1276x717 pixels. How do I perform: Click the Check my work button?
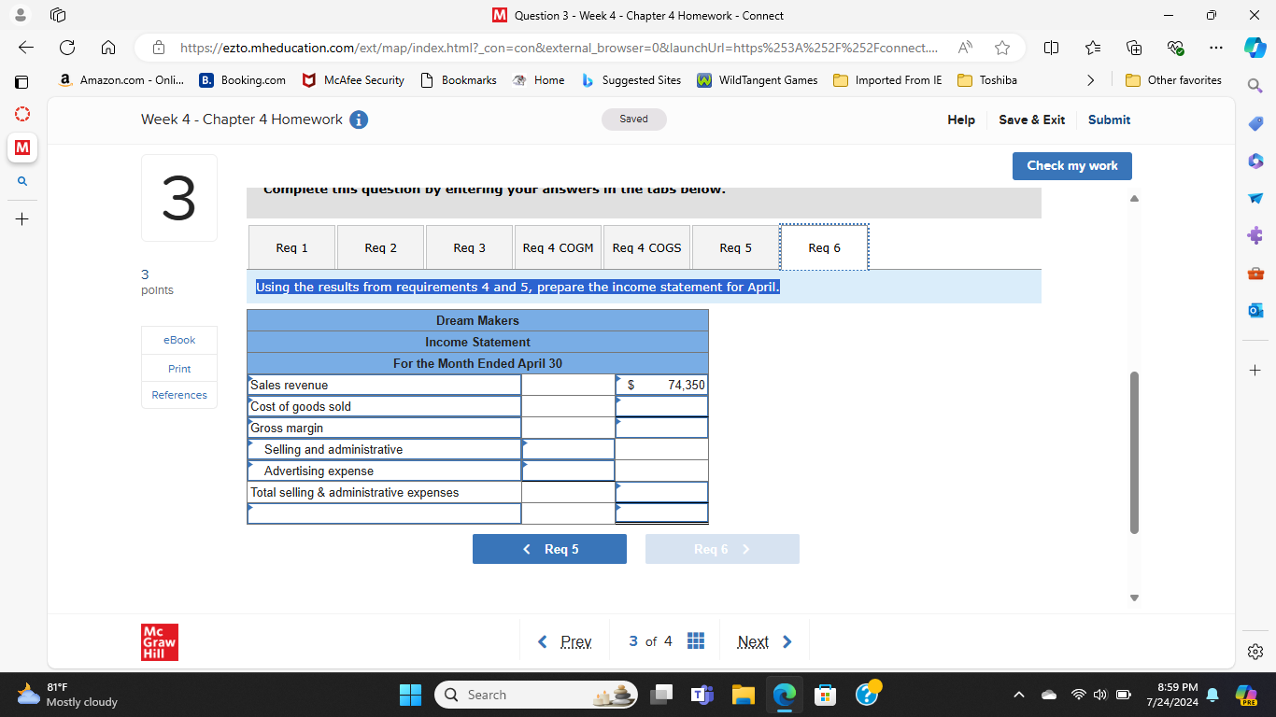click(x=1071, y=165)
